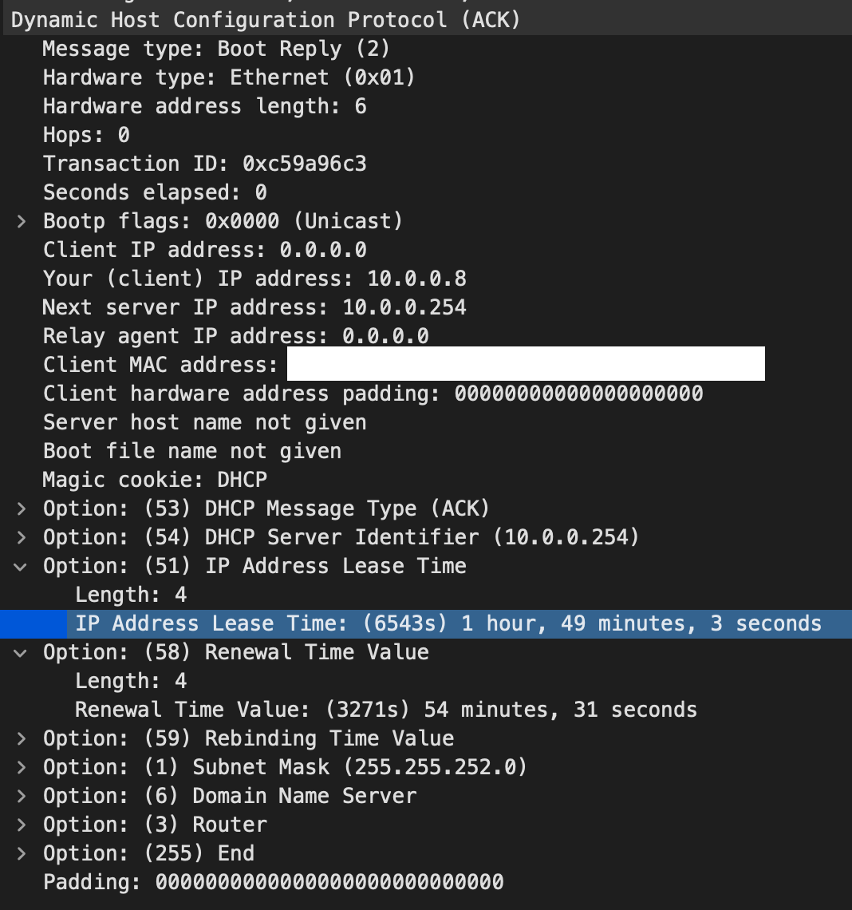Select Next server IP address row

tap(254, 307)
